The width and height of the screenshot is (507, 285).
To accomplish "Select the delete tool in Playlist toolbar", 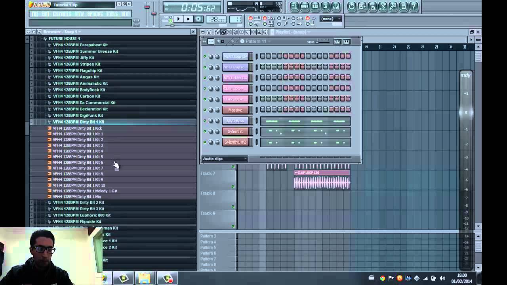I will [229, 32].
